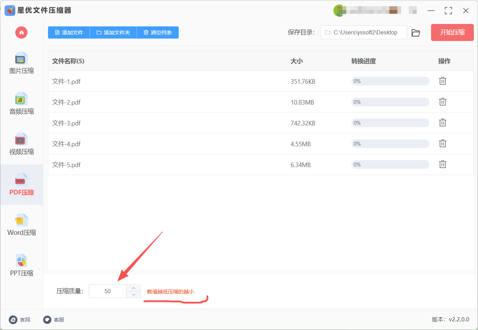Increase compression quality with up arrow

(133, 288)
